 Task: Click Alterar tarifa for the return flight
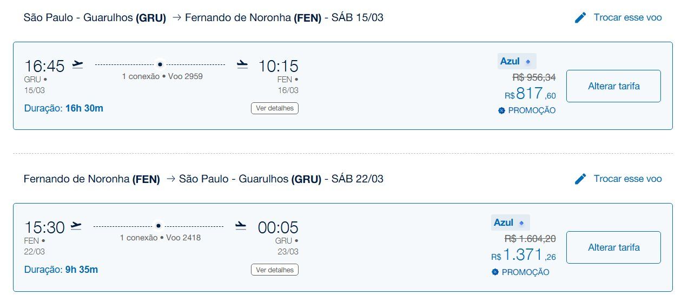613,247
